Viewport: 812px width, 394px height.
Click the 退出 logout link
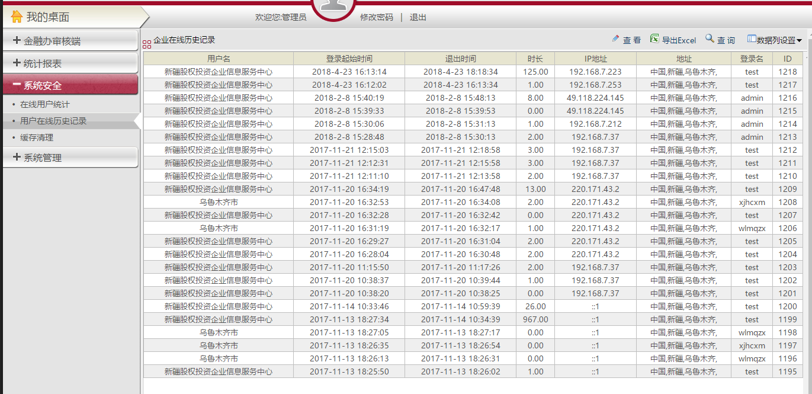(418, 17)
